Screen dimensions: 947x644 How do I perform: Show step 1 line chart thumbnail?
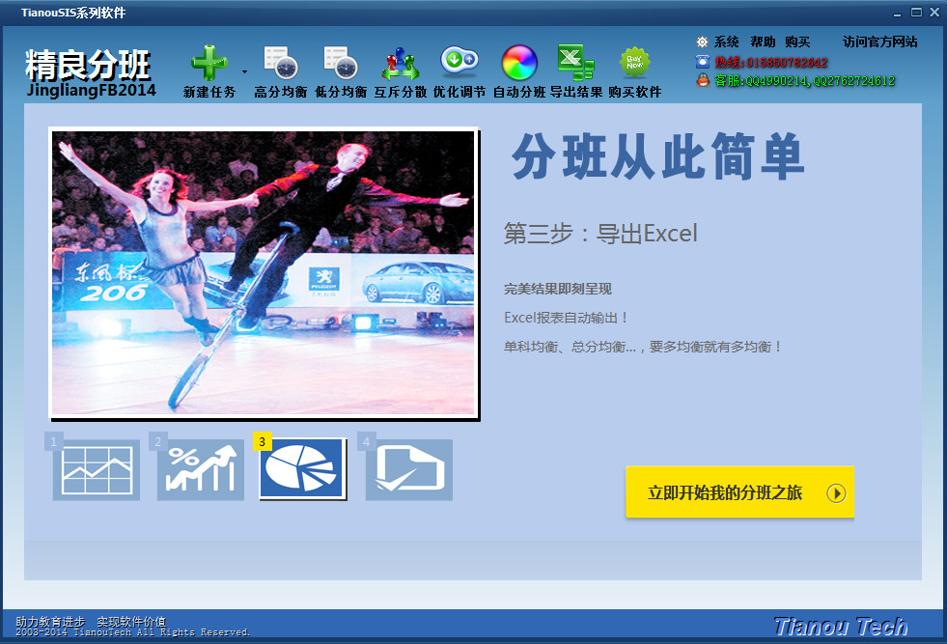96,469
